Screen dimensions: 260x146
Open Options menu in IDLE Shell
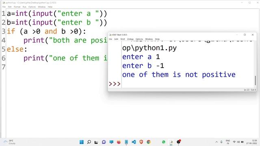tap(139, 39)
